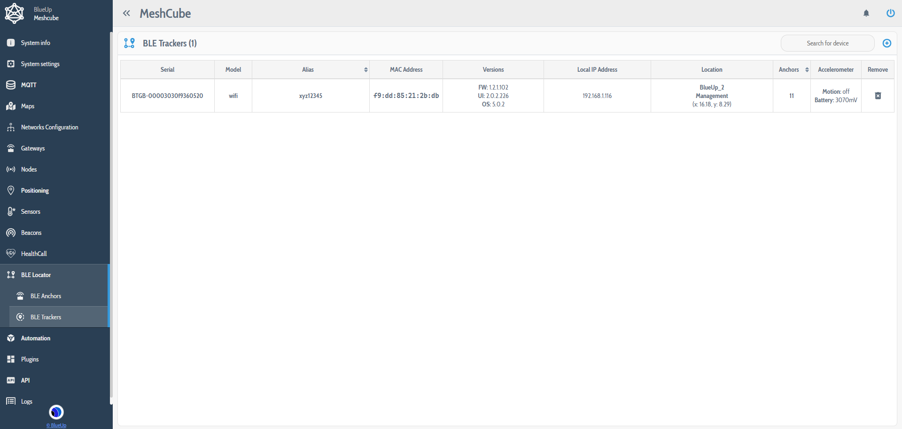Sort table by Alias column arrows

coord(365,70)
